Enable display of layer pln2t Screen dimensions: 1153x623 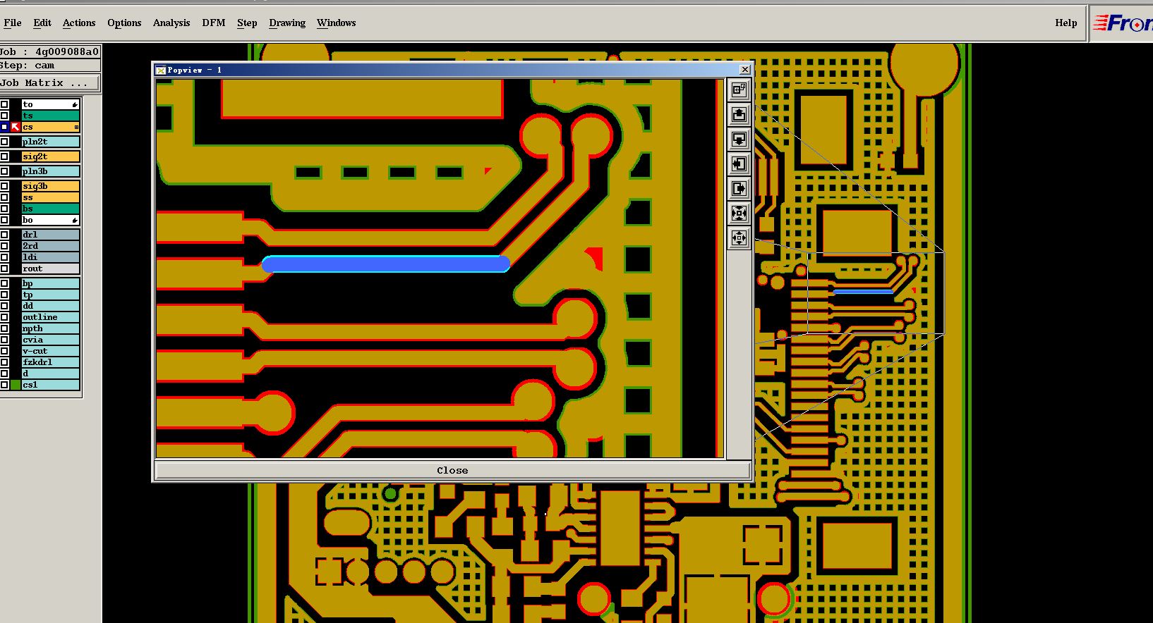pos(4,142)
